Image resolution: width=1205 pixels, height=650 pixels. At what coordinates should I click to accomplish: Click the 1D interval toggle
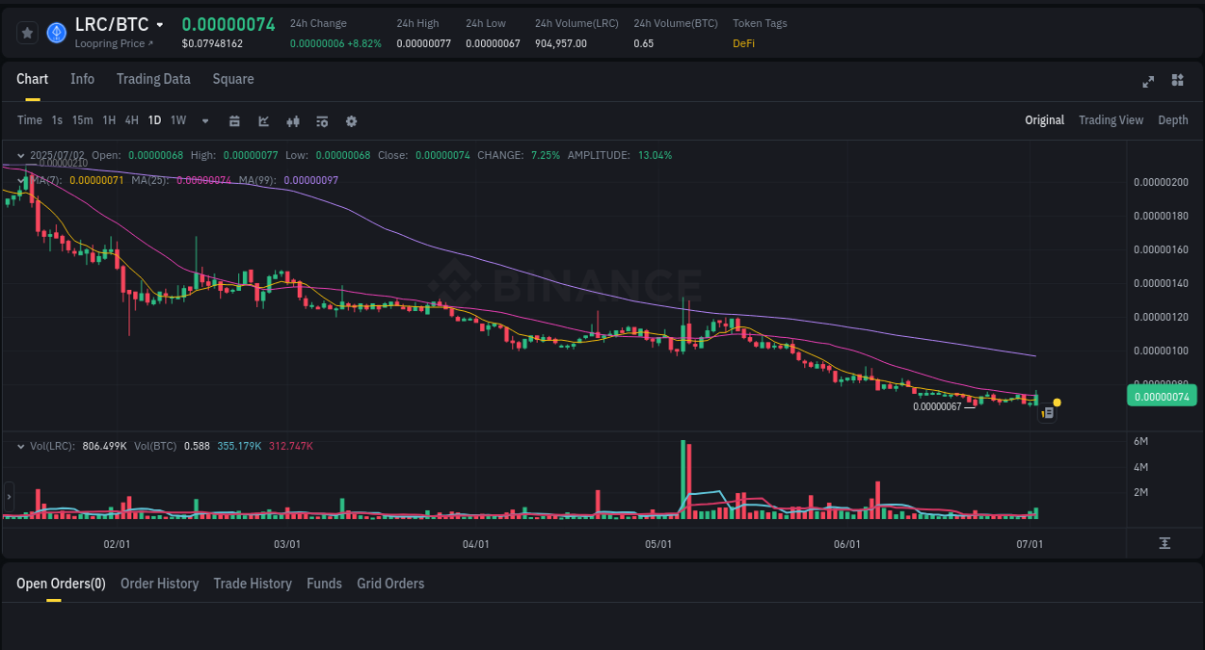154,120
